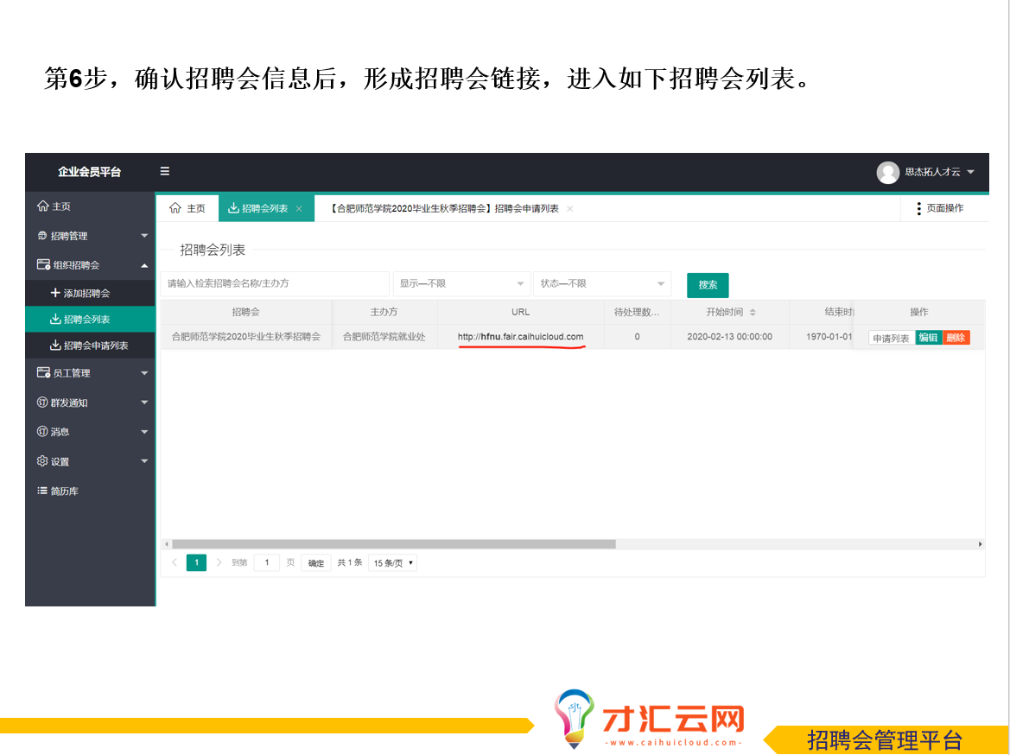Click the red 删除 button
The height and width of the screenshot is (755, 1010).
click(x=956, y=338)
